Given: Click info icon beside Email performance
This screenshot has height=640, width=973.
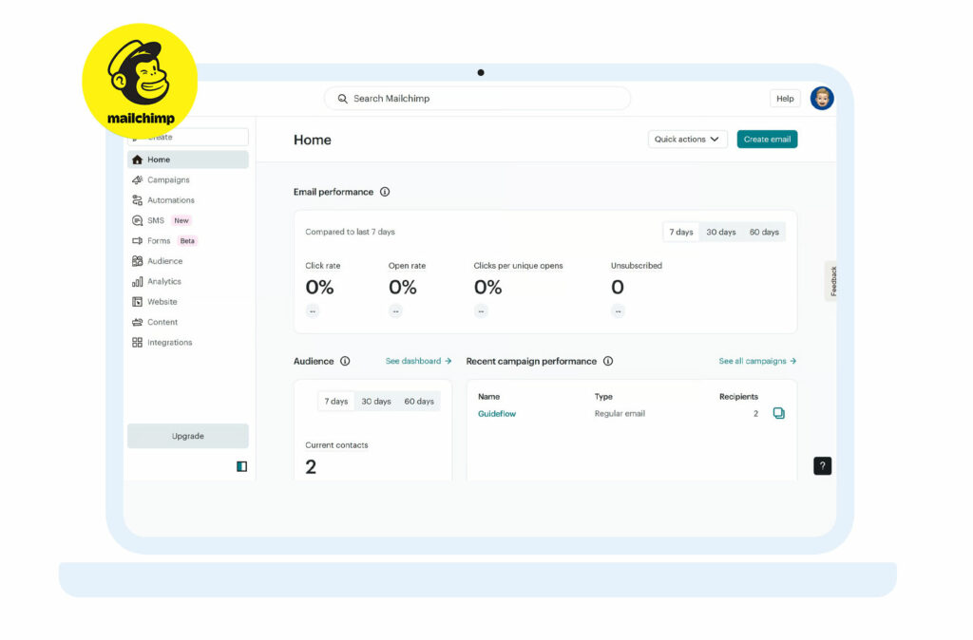Looking at the screenshot, I should coord(385,192).
